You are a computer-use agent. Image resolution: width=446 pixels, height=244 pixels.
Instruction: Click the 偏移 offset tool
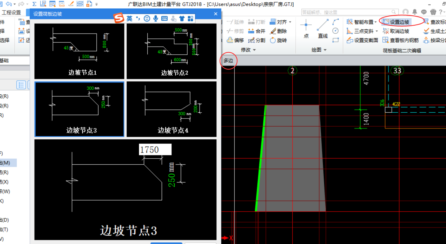pyautogui.click(x=235, y=40)
